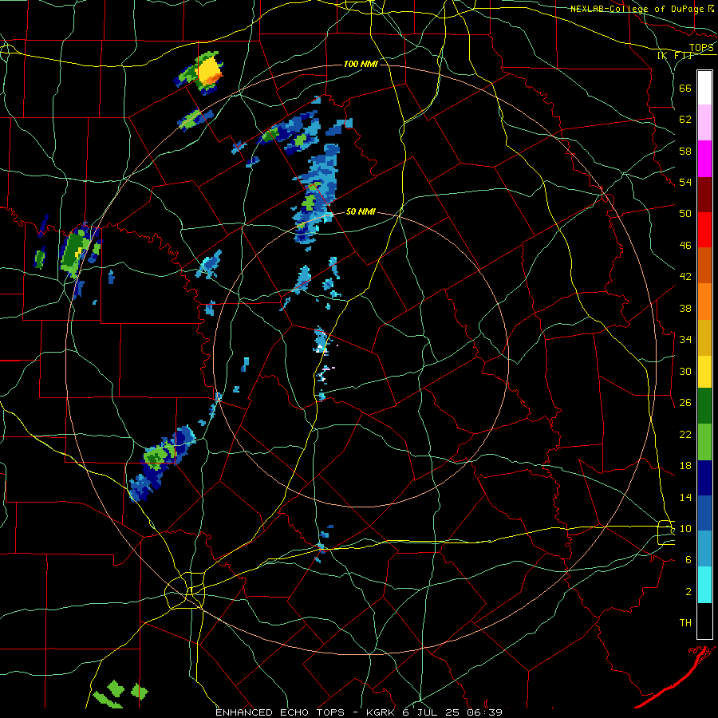The height and width of the screenshot is (718, 718).
Task: Pick the cyan swatch near the scale bottom
Action: click(704, 585)
